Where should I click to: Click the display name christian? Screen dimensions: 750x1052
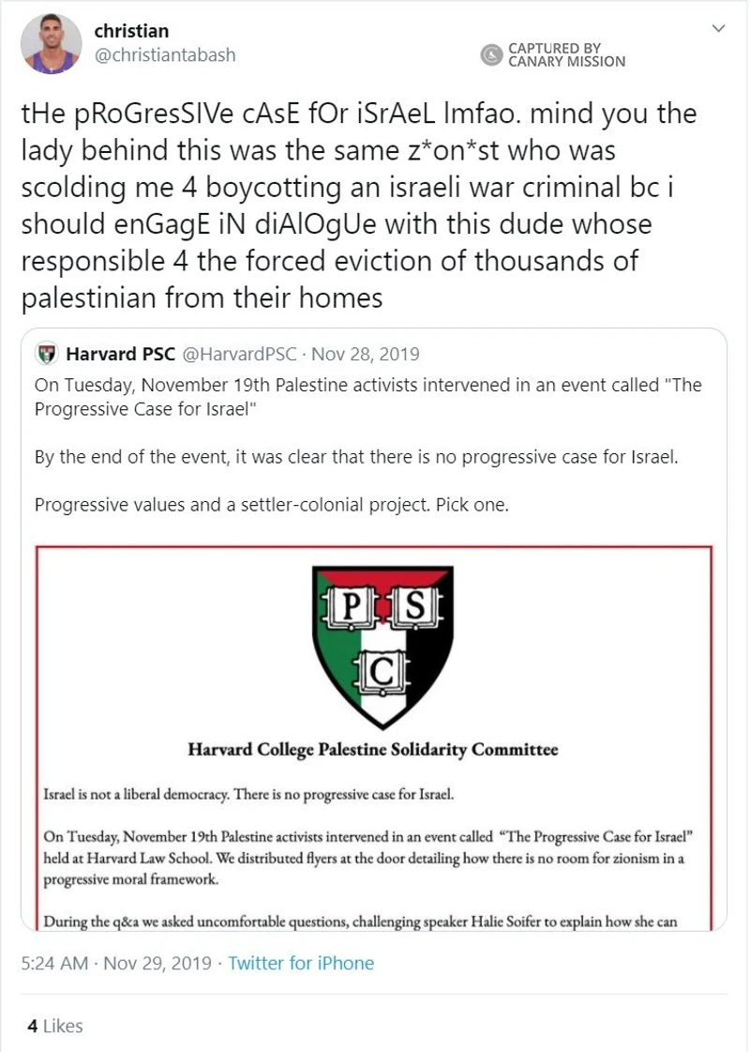[x=131, y=31]
